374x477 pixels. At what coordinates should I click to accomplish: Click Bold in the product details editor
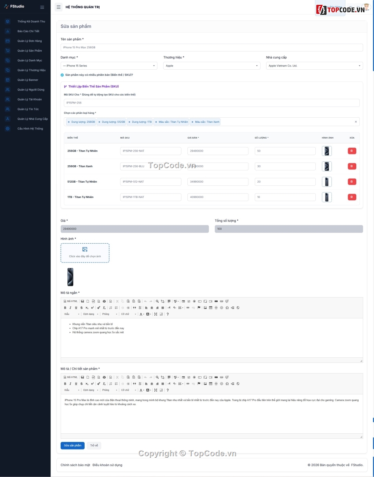click(65, 384)
